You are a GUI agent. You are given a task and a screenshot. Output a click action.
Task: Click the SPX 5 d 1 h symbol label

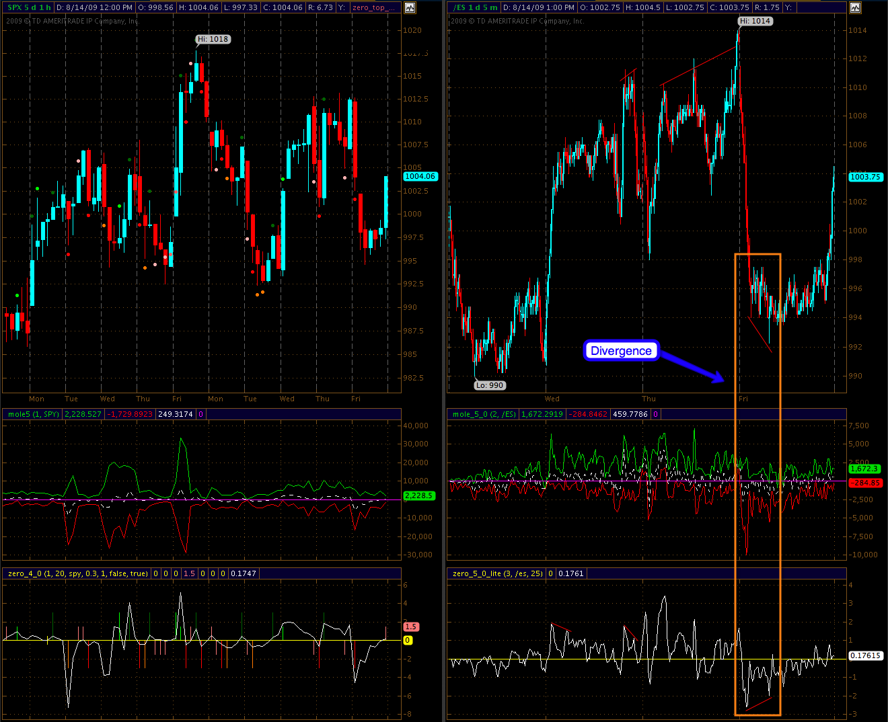pos(29,8)
